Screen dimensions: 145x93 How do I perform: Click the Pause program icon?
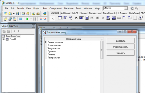point(34,19)
